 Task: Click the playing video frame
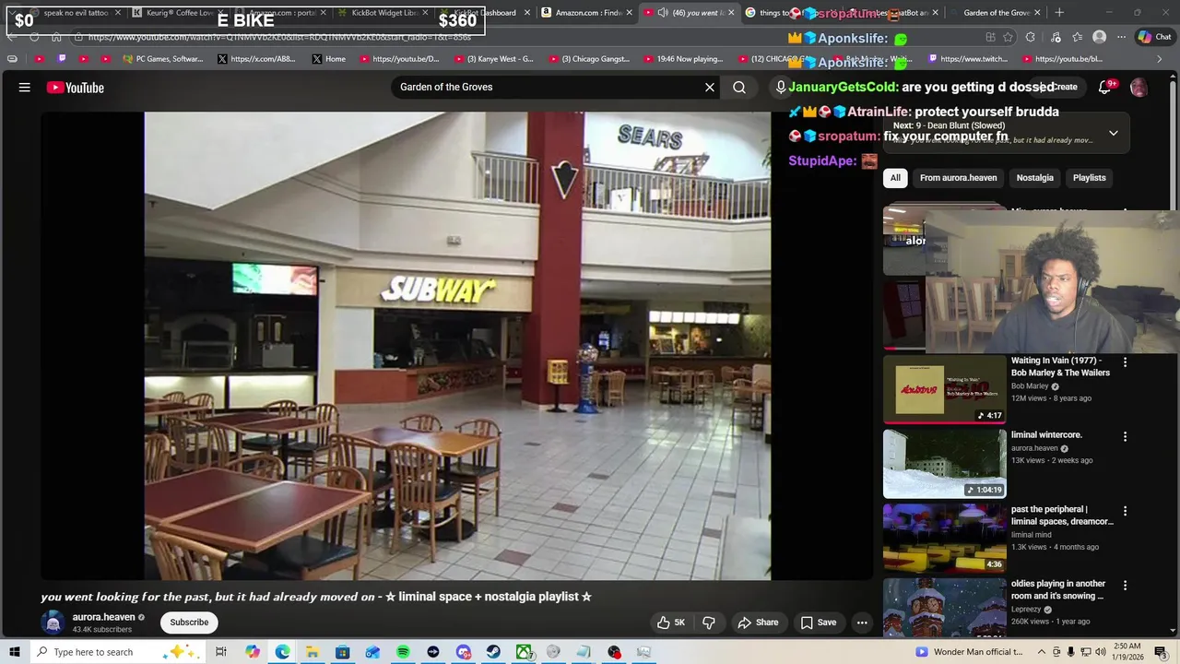457,346
